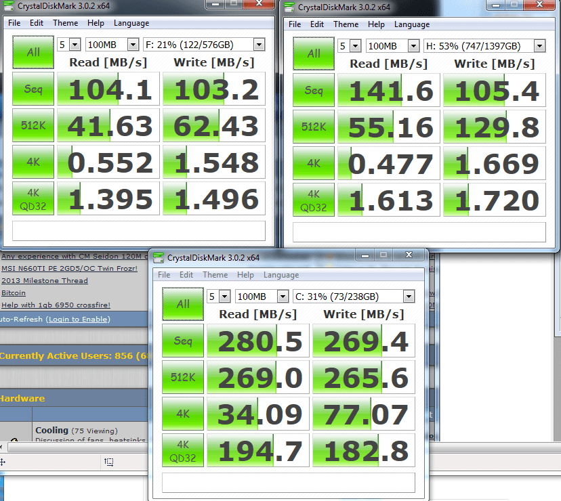
Task: Select the 4K read result 0.477
Action: tap(388, 163)
